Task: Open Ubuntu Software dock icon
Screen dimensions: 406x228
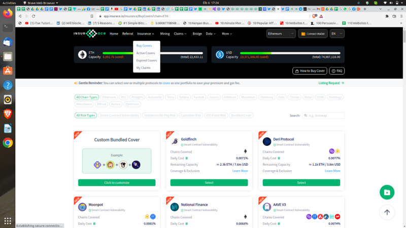Action: (8, 70)
